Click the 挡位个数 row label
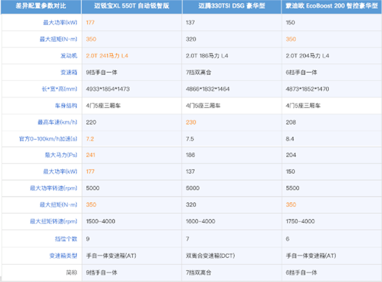The image size is (382, 282). (66, 239)
